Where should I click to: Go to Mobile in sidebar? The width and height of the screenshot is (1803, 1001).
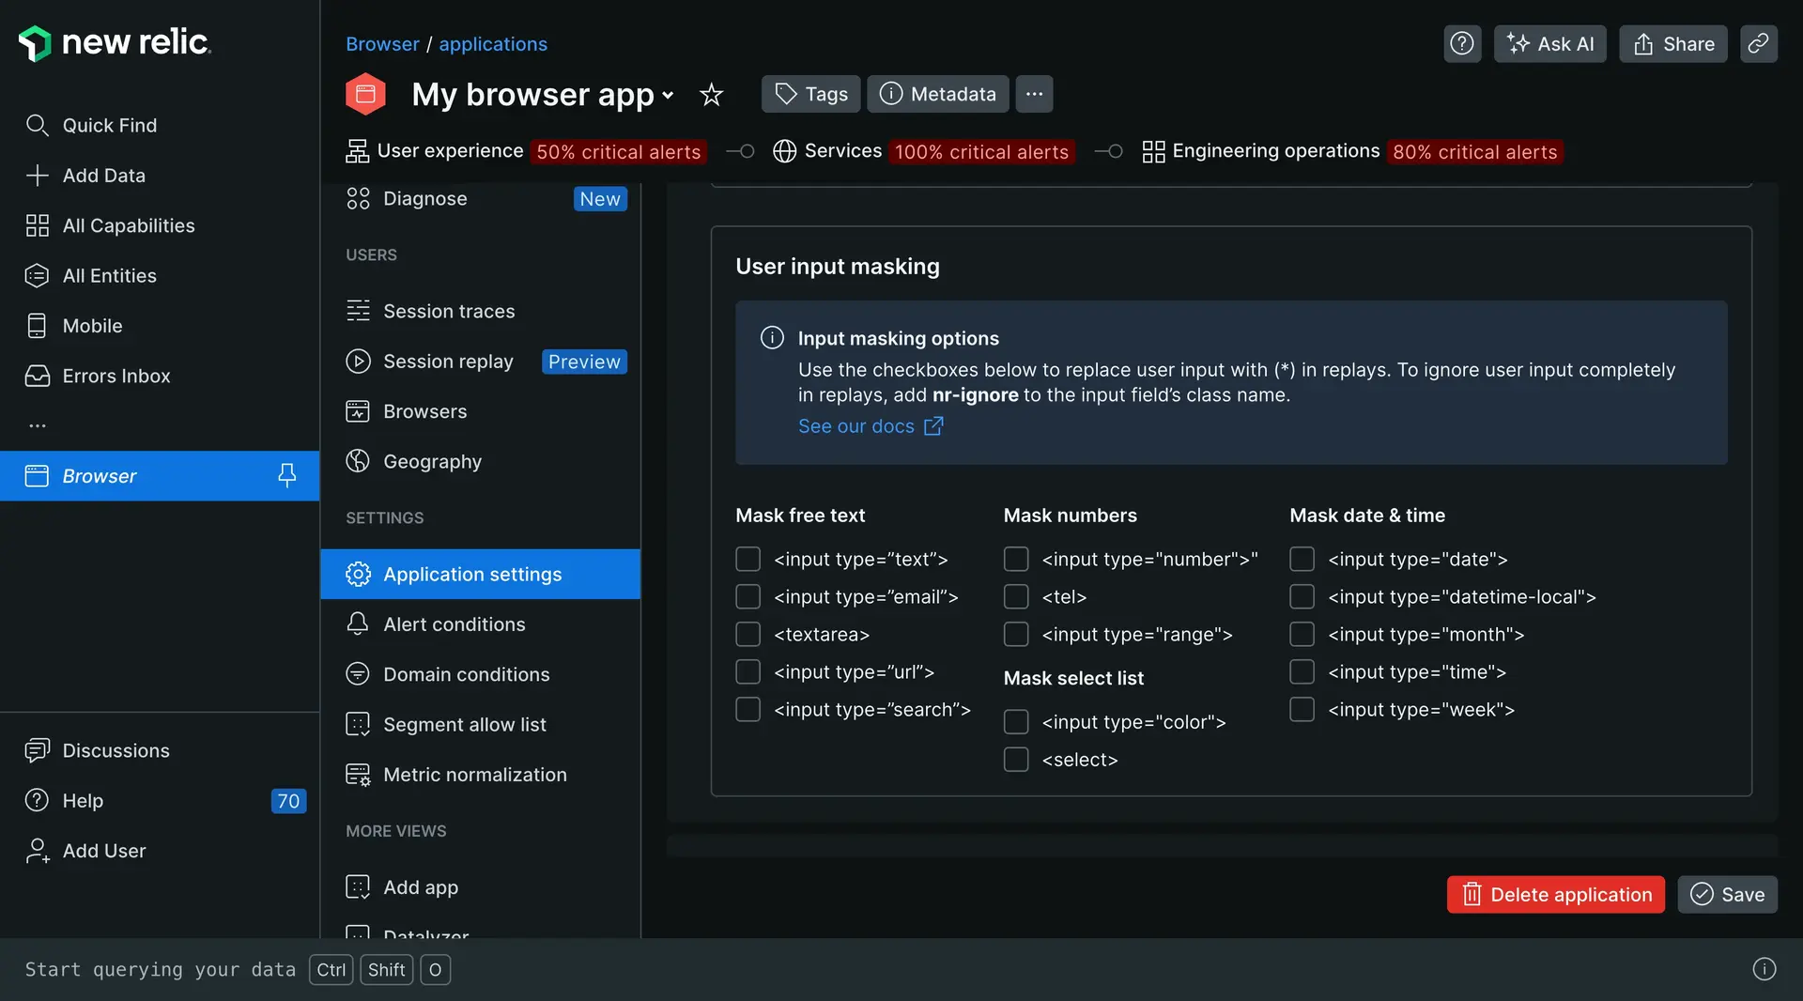tap(92, 326)
